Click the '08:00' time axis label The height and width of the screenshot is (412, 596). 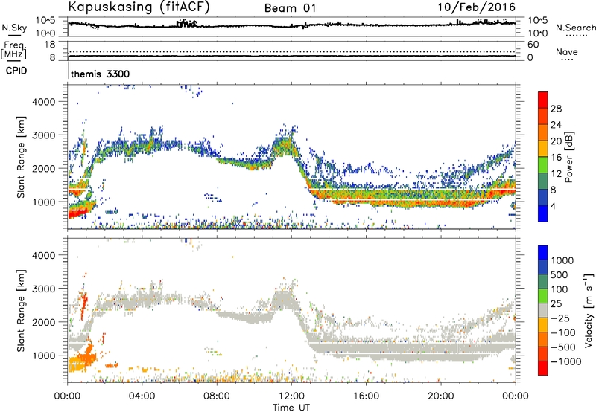coord(216,396)
